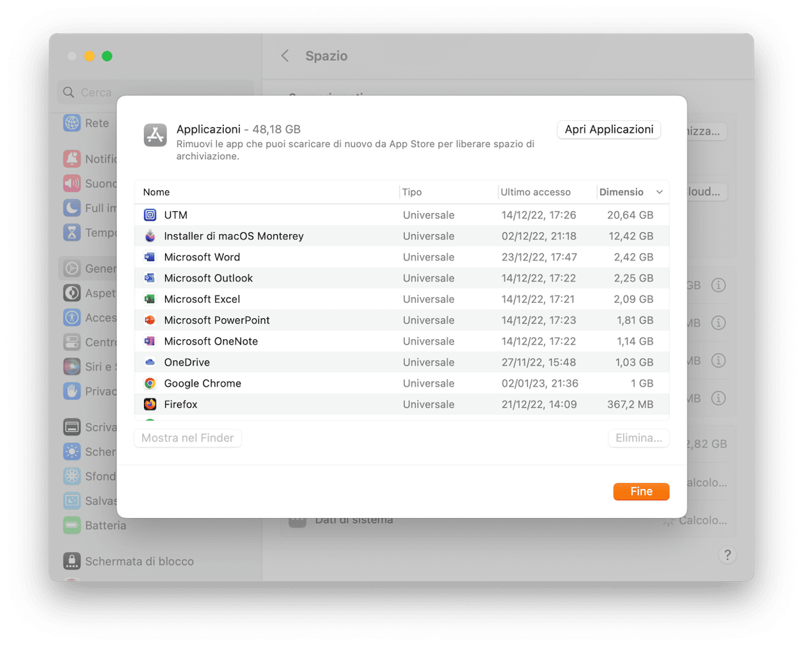Click the help question mark button
This screenshot has width=803, height=646.
[727, 555]
